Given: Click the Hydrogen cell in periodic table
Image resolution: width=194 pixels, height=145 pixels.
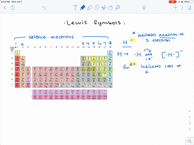Looking at the screenshot, I should 17,53.
